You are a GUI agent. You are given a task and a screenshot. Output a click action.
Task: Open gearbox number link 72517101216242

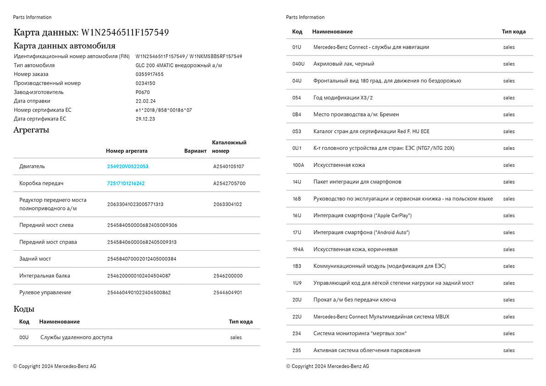126,183
